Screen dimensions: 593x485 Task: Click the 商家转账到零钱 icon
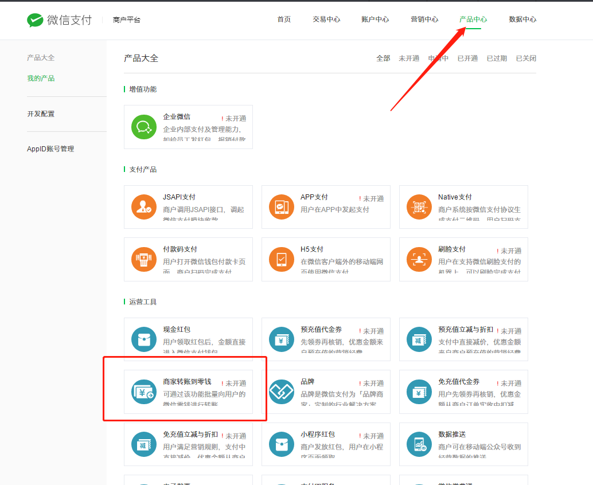click(x=143, y=392)
